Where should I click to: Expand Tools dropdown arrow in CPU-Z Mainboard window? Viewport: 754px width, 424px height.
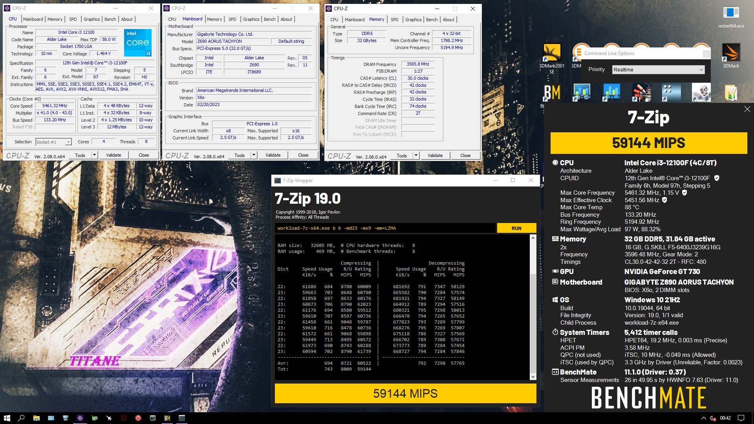(x=254, y=155)
